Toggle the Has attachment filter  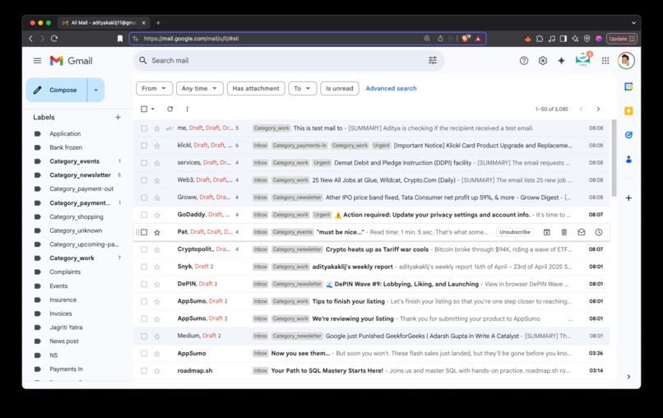click(x=256, y=88)
